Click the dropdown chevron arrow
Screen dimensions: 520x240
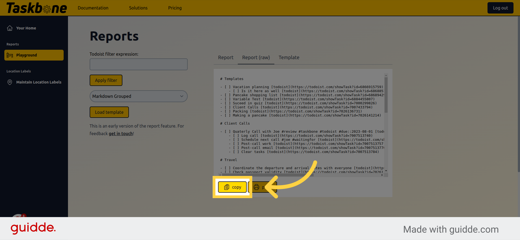tap(182, 96)
